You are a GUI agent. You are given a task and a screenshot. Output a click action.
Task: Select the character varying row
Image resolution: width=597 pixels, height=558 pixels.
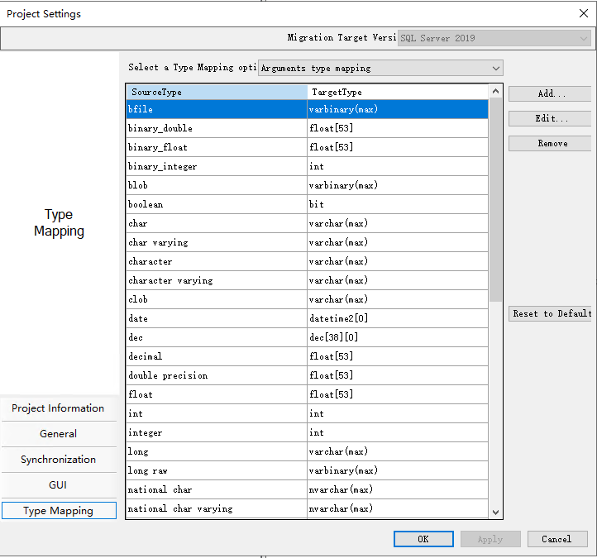tap(307, 280)
